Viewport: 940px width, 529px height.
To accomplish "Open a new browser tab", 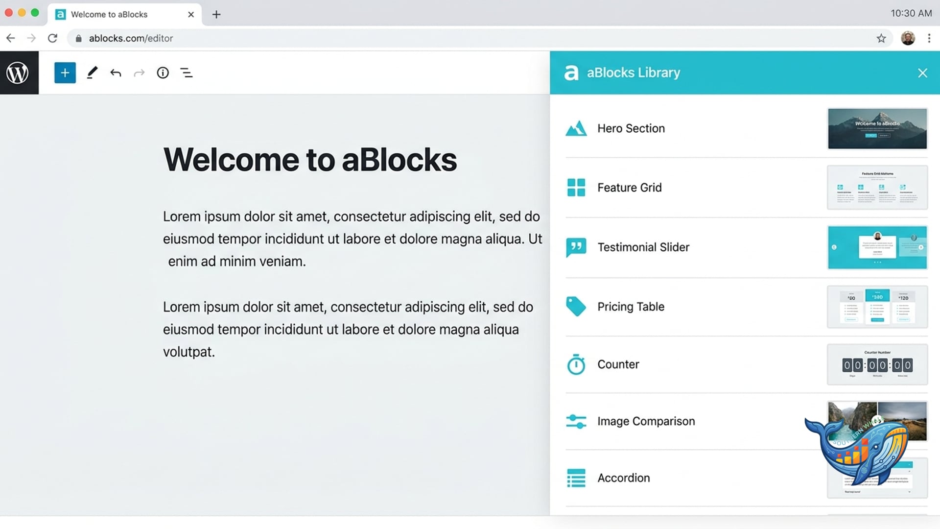I will [x=216, y=15].
